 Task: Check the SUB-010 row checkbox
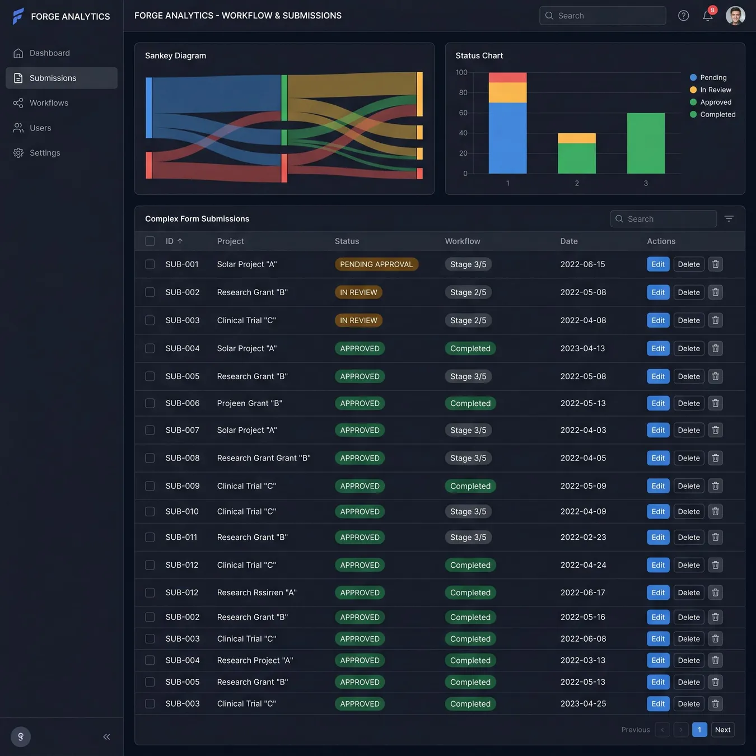150,511
